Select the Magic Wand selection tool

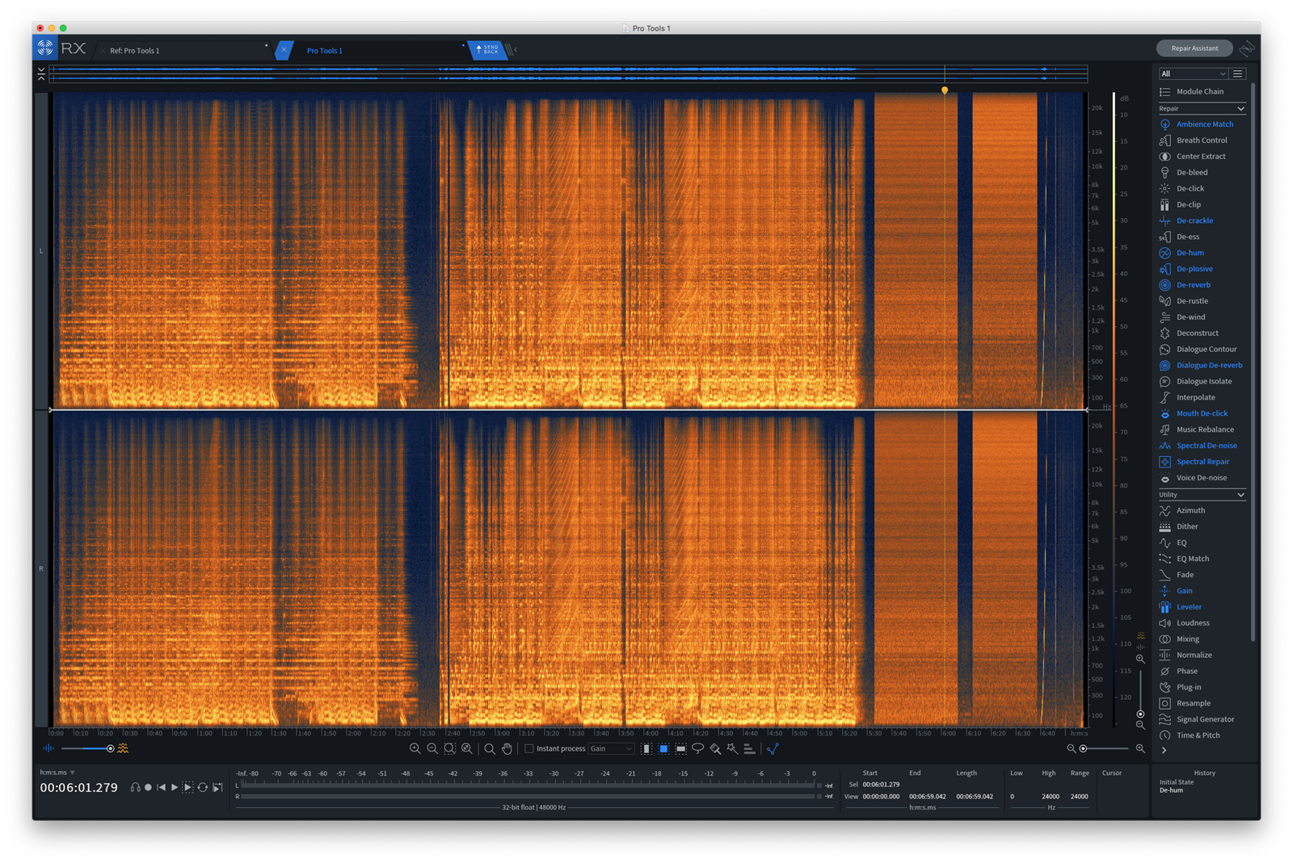[732, 749]
